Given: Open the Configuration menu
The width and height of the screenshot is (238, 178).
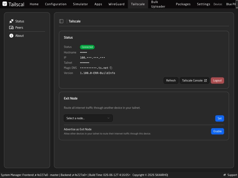Looking at the screenshot, I should point(56,4).
